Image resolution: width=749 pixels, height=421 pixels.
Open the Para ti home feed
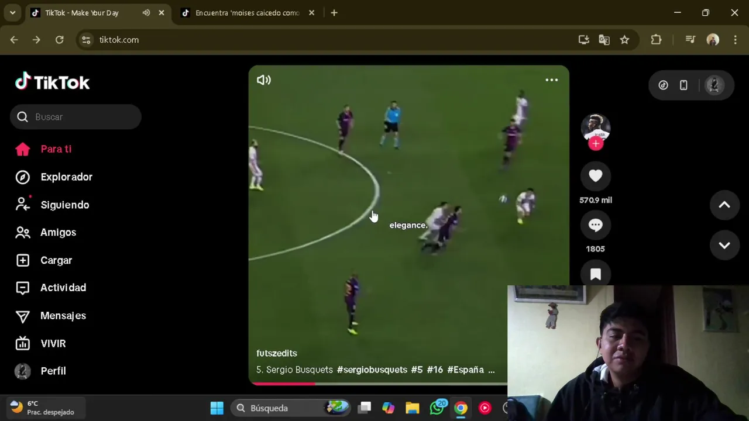[x=44, y=149]
